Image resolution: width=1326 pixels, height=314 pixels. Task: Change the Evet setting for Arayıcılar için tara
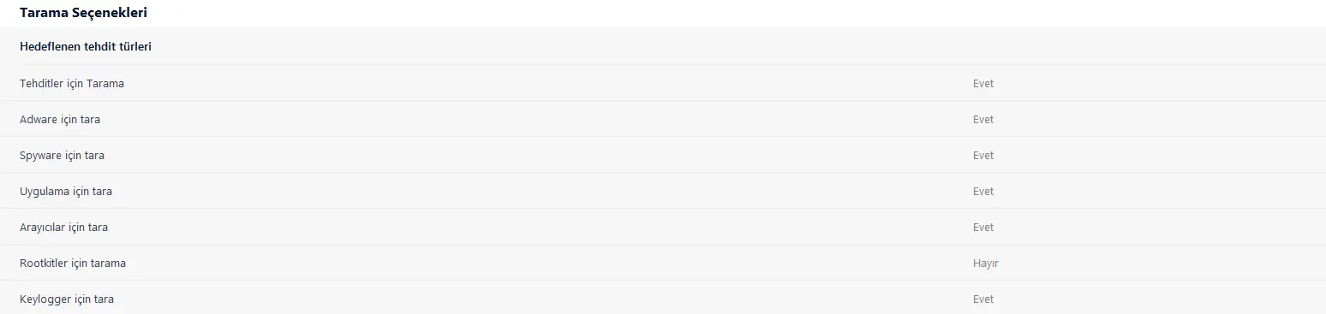pyautogui.click(x=983, y=227)
